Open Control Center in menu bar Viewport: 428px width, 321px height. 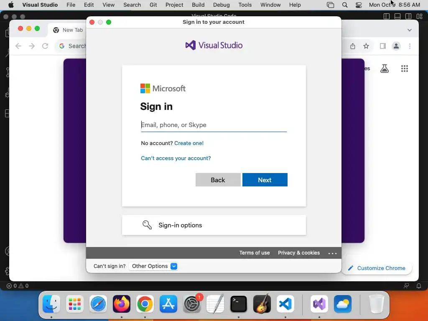point(358,5)
